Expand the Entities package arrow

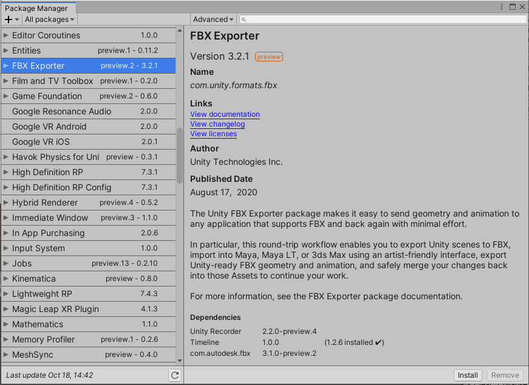(x=5, y=50)
